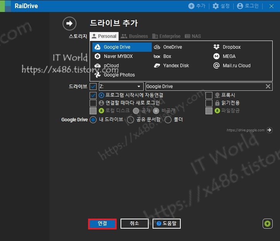Select the 내 드라이브 radio button
Screen dimensions: 280x241
[93, 120]
